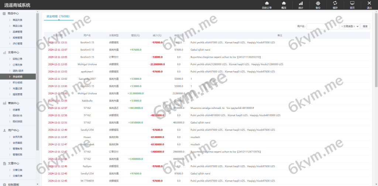This screenshot has width=378, height=186.
Task: Open the 交易类型 dropdown filter
Action: 349,26
